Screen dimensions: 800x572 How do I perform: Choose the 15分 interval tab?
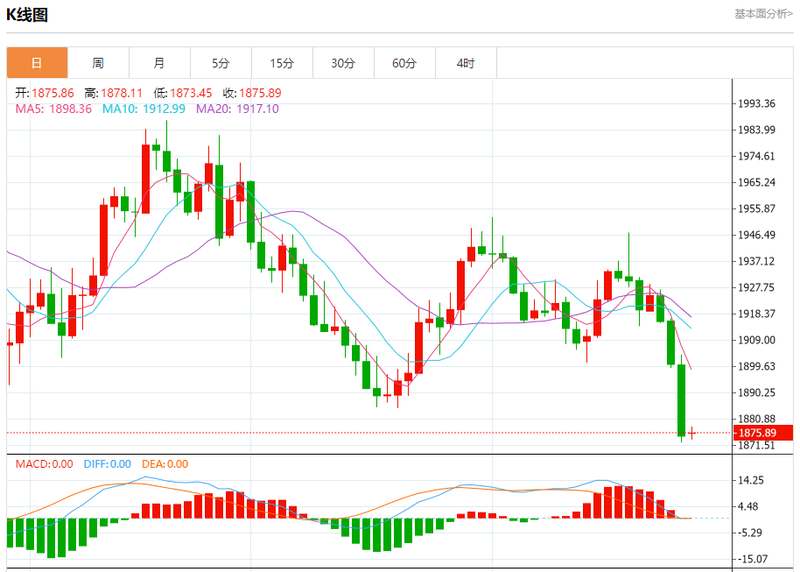pos(282,63)
